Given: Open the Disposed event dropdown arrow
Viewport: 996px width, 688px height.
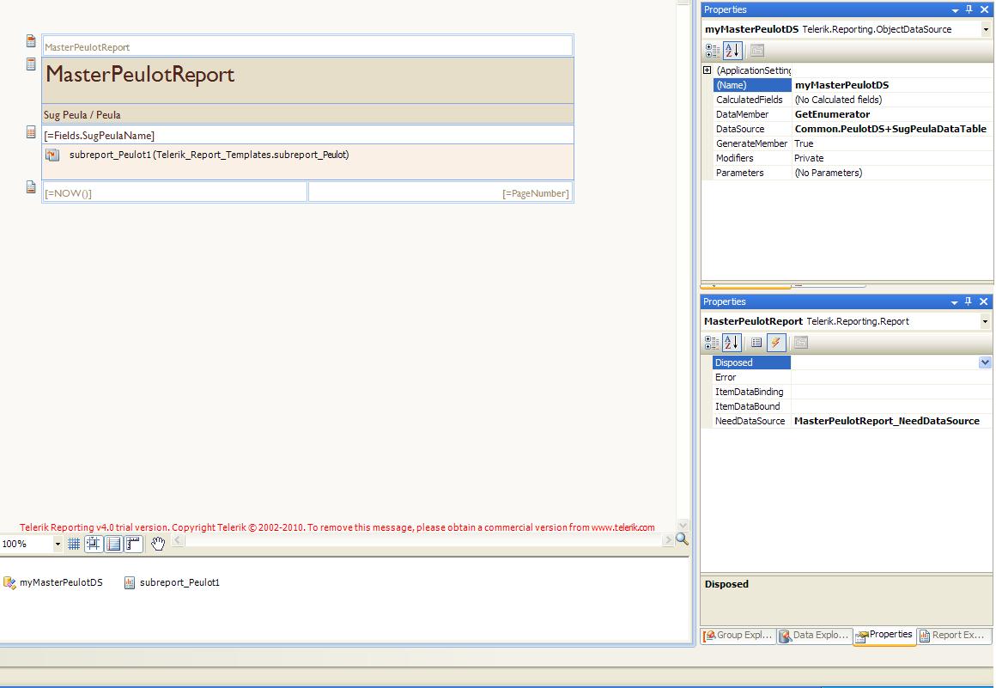Looking at the screenshot, I should click(x=985, y=362).
